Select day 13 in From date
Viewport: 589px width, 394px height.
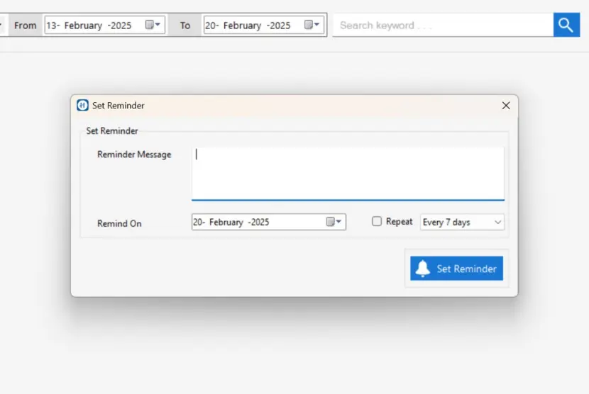coord(52,26)
